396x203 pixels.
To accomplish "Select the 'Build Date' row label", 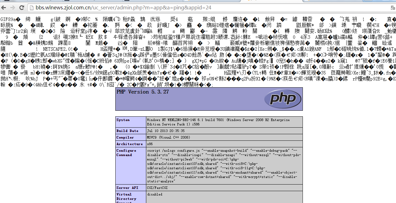I will coord(131,131).
